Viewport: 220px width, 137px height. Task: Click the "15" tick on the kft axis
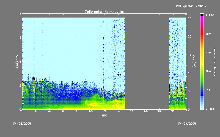point(190,55)
